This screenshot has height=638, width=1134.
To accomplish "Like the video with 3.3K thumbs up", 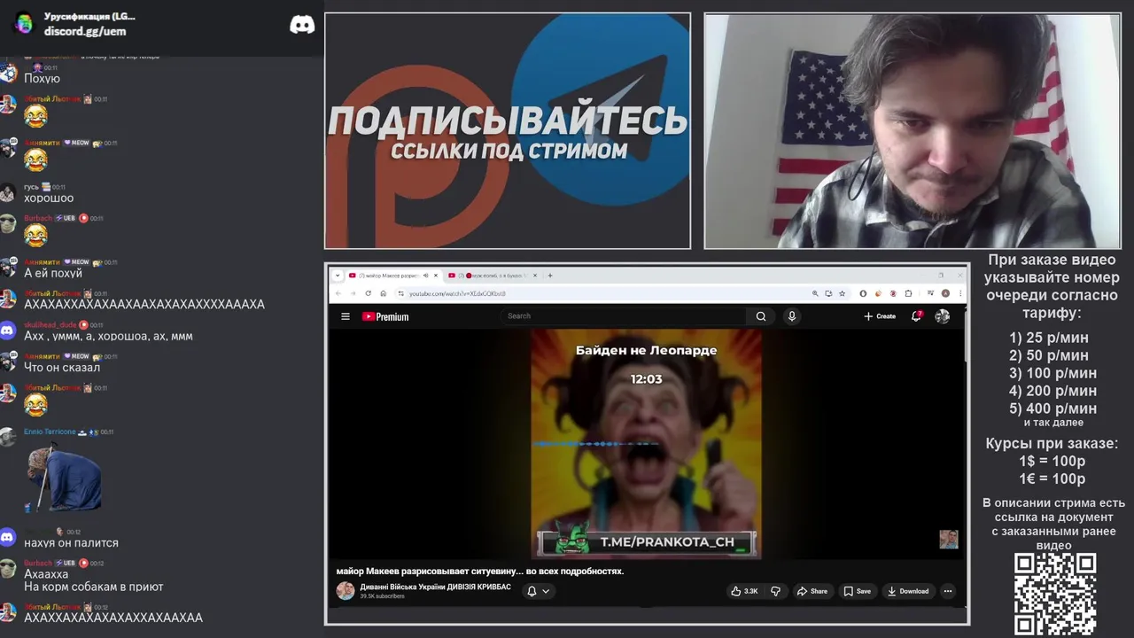I will (744, 591).
